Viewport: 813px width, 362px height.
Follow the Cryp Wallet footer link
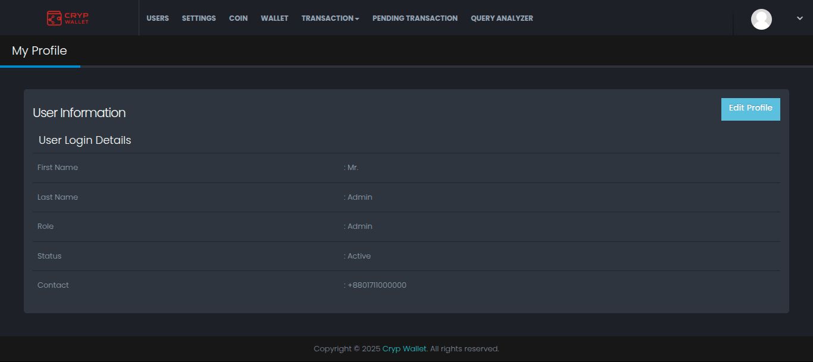click(x=404, y=349)
